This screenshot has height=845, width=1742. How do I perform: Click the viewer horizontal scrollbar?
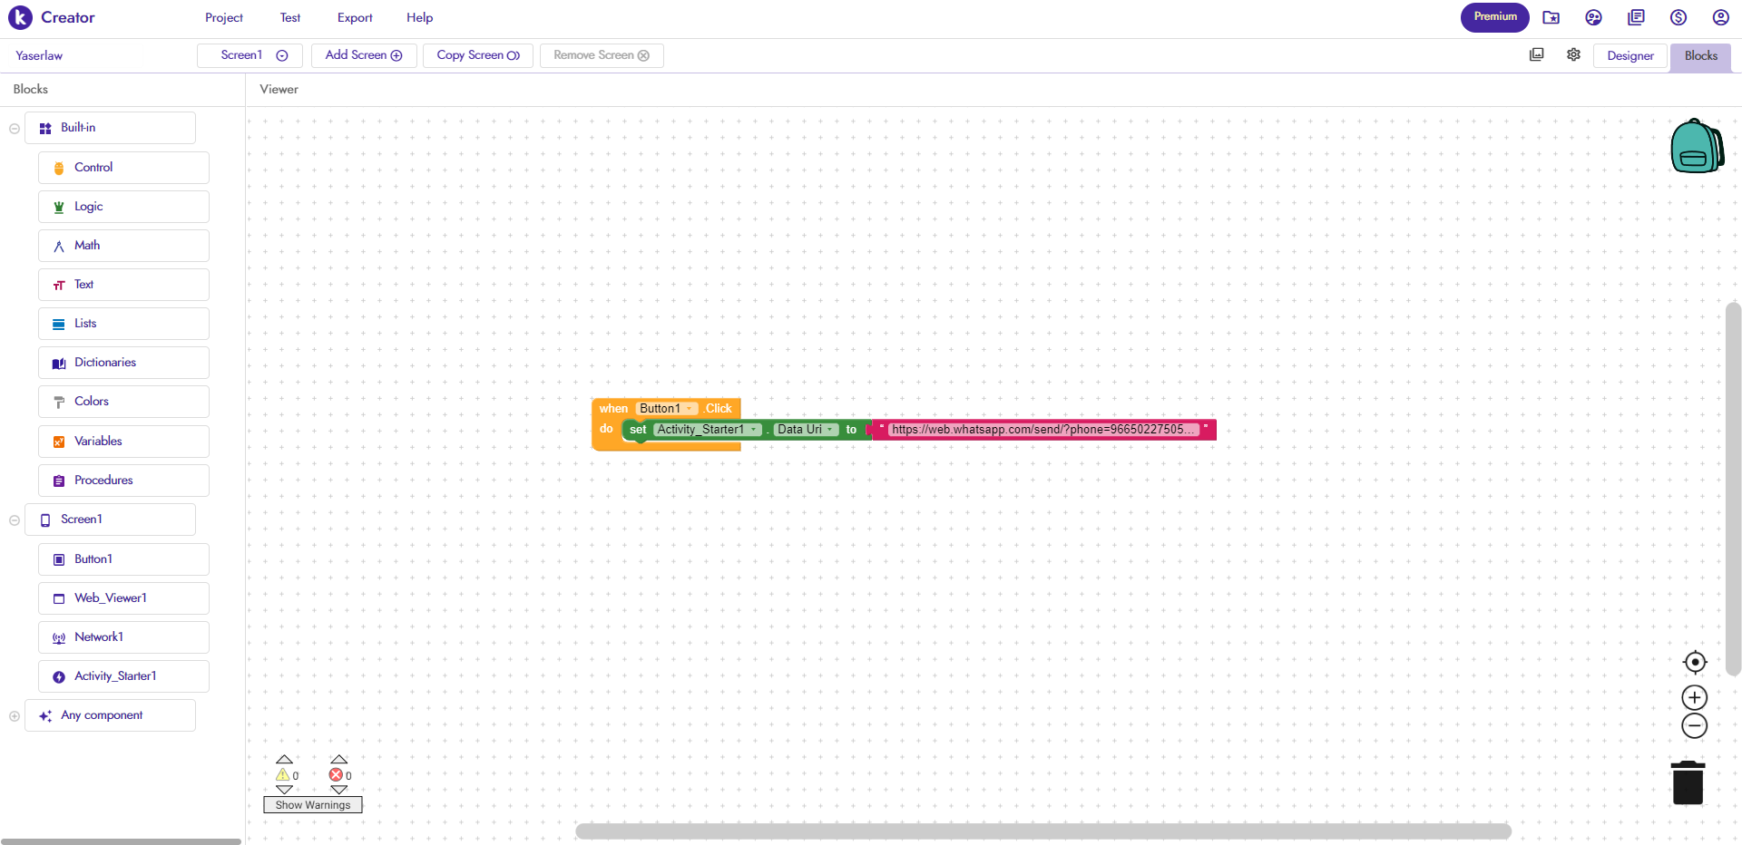(x=1043, y=831)
